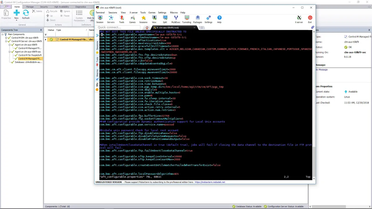Viewport: 372px width, 209px height.
Task: Launch the Games toolbar icon
Action: (x=132, y=19)
